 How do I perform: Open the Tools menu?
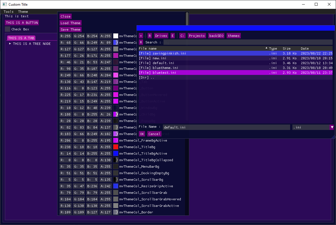8,11
